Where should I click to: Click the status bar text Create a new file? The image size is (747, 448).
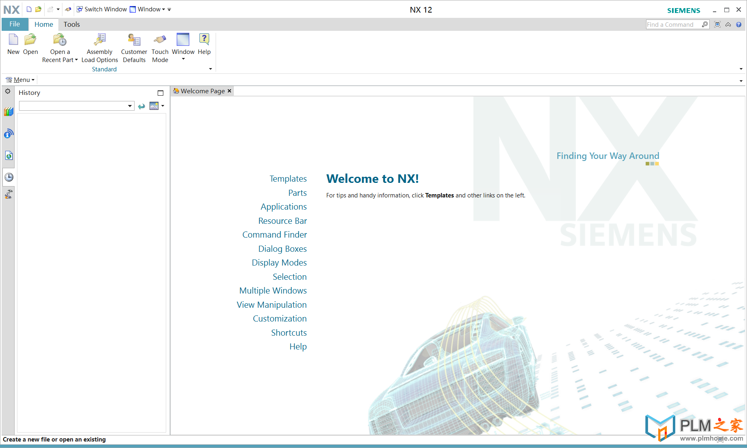coord(54,439)
